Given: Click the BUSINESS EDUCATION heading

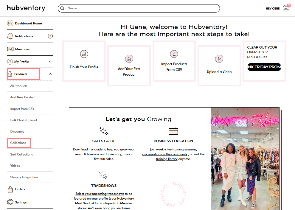Looking at the screenshot, I should [x=173, y=141].
